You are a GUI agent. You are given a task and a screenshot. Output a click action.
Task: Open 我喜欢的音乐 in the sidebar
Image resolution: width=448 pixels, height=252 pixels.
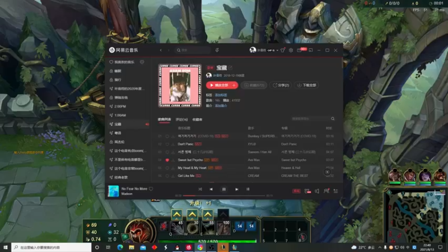124,62
